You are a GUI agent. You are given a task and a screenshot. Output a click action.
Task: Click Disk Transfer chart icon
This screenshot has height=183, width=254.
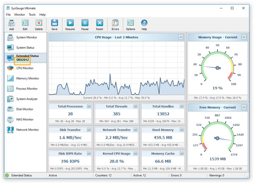[89, 130]
